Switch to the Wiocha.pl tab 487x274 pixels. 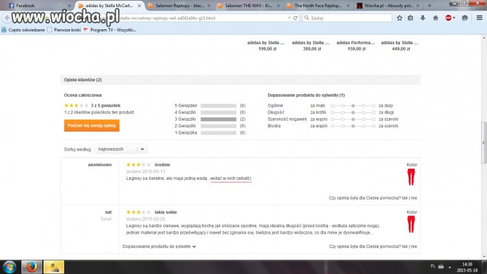pyautogui.click(x=388, y=6)
